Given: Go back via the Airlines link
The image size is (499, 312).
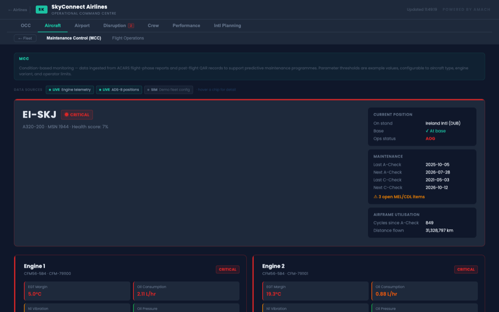Looking at the screenshot, I should coord(18,10).
